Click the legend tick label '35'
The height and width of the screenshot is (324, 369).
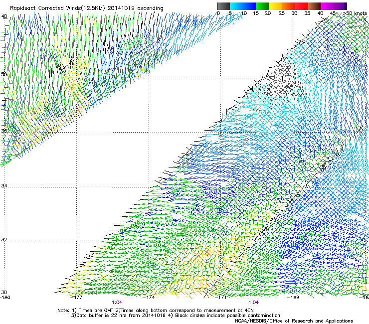tap(307, 13)
